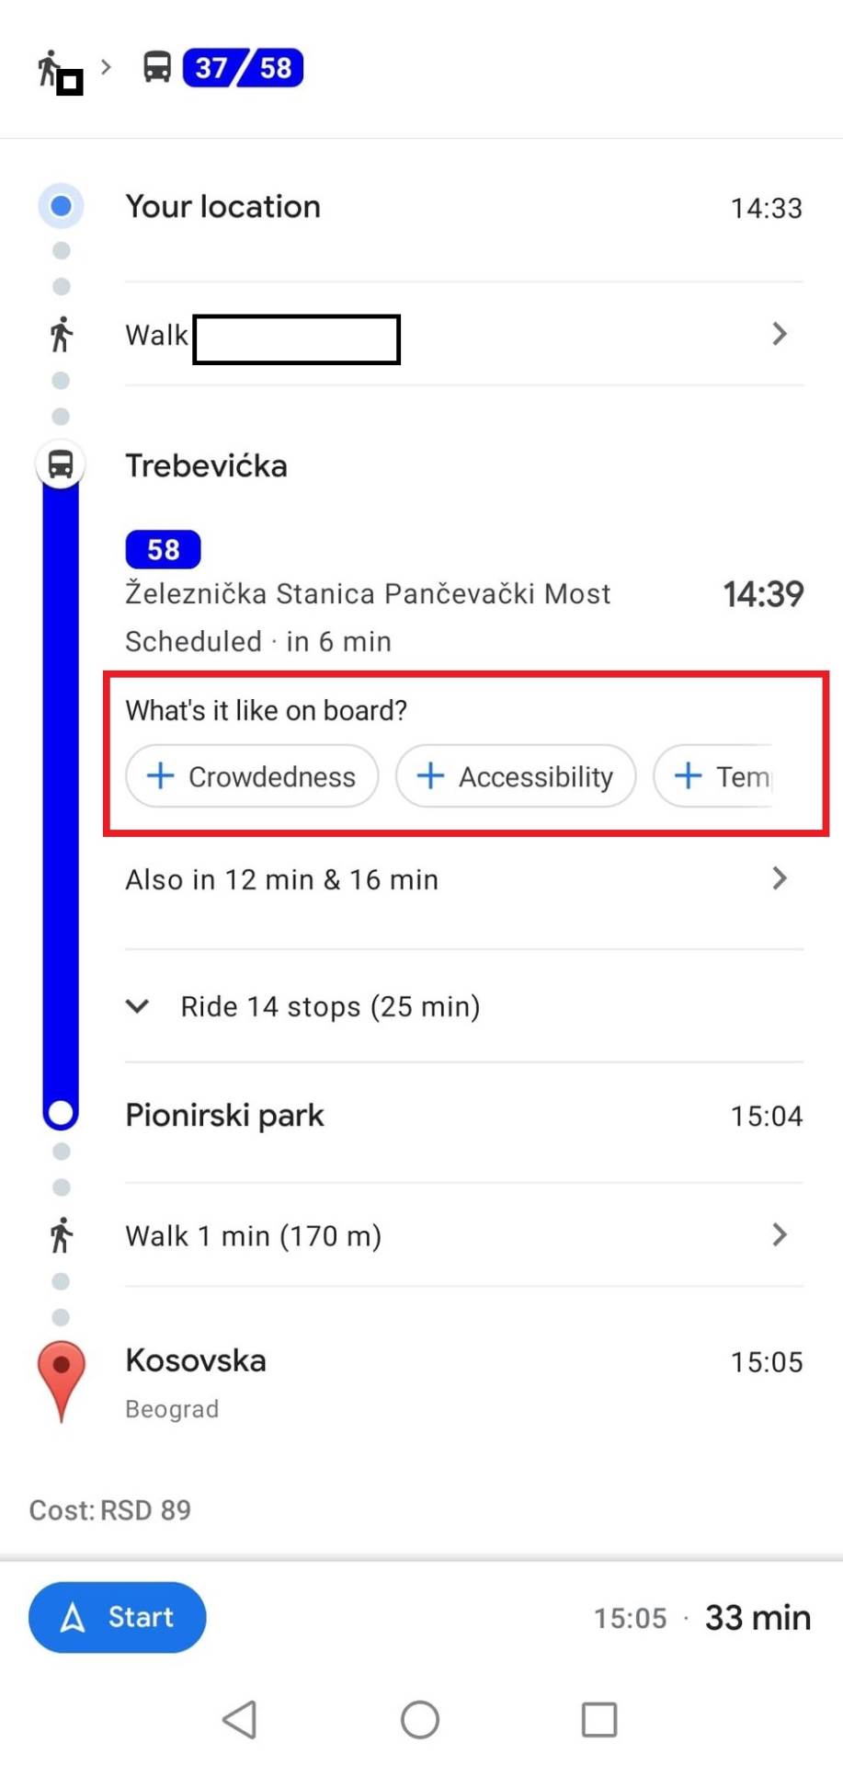Add an Accessibility report
843x1766 pixels.
(x=516, y=776)
